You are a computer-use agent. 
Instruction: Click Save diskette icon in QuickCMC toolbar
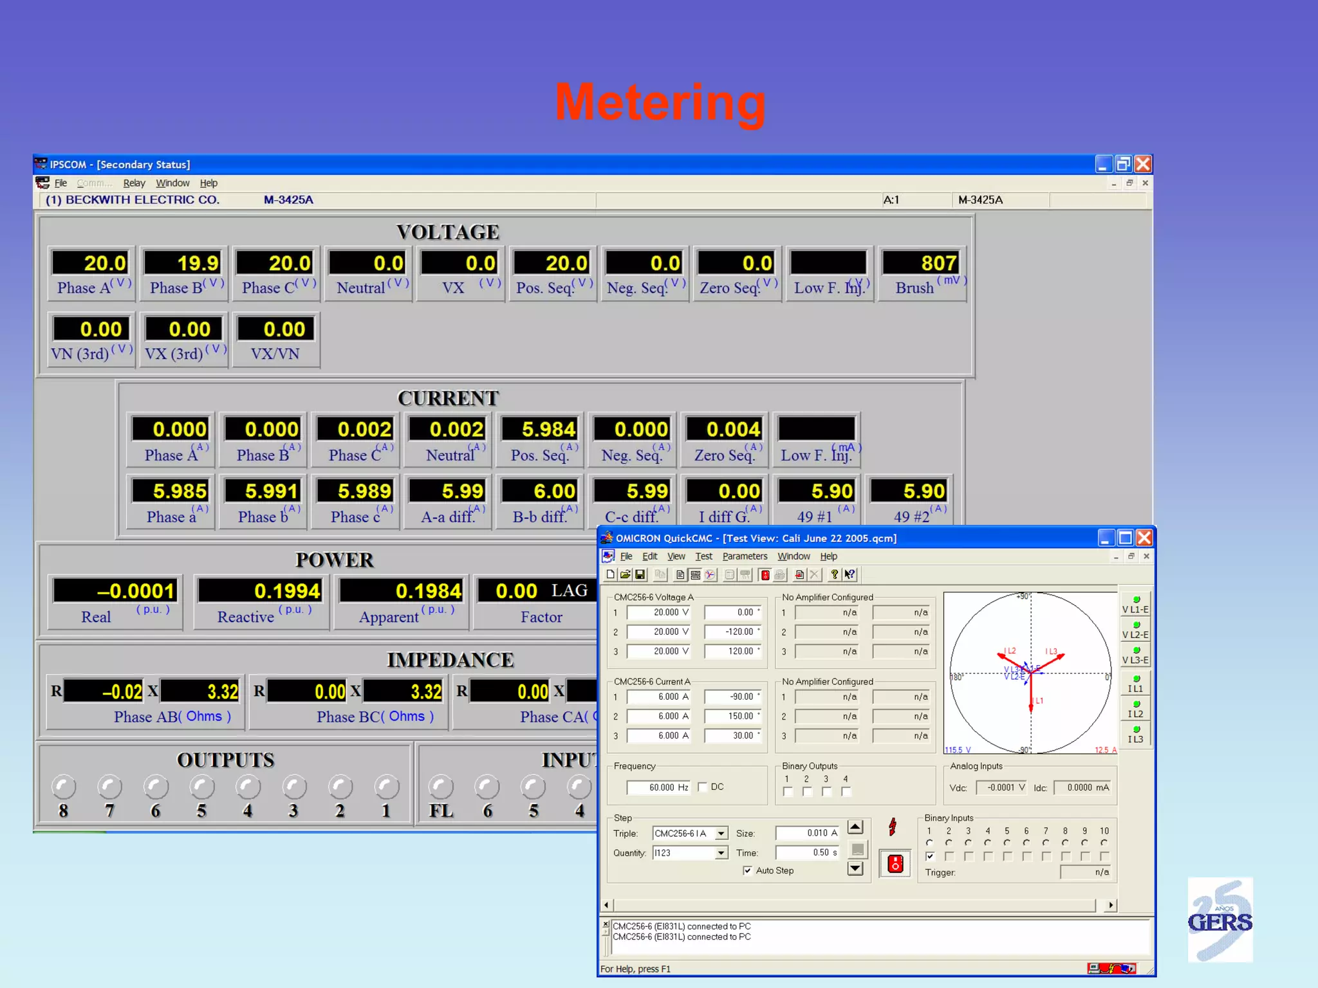[640, 575]
